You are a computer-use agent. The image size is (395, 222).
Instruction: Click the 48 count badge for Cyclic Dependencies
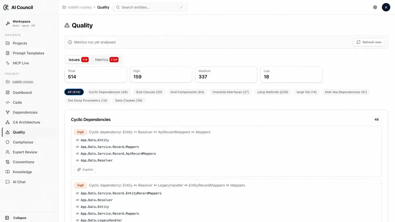click(x=377, y=119)
